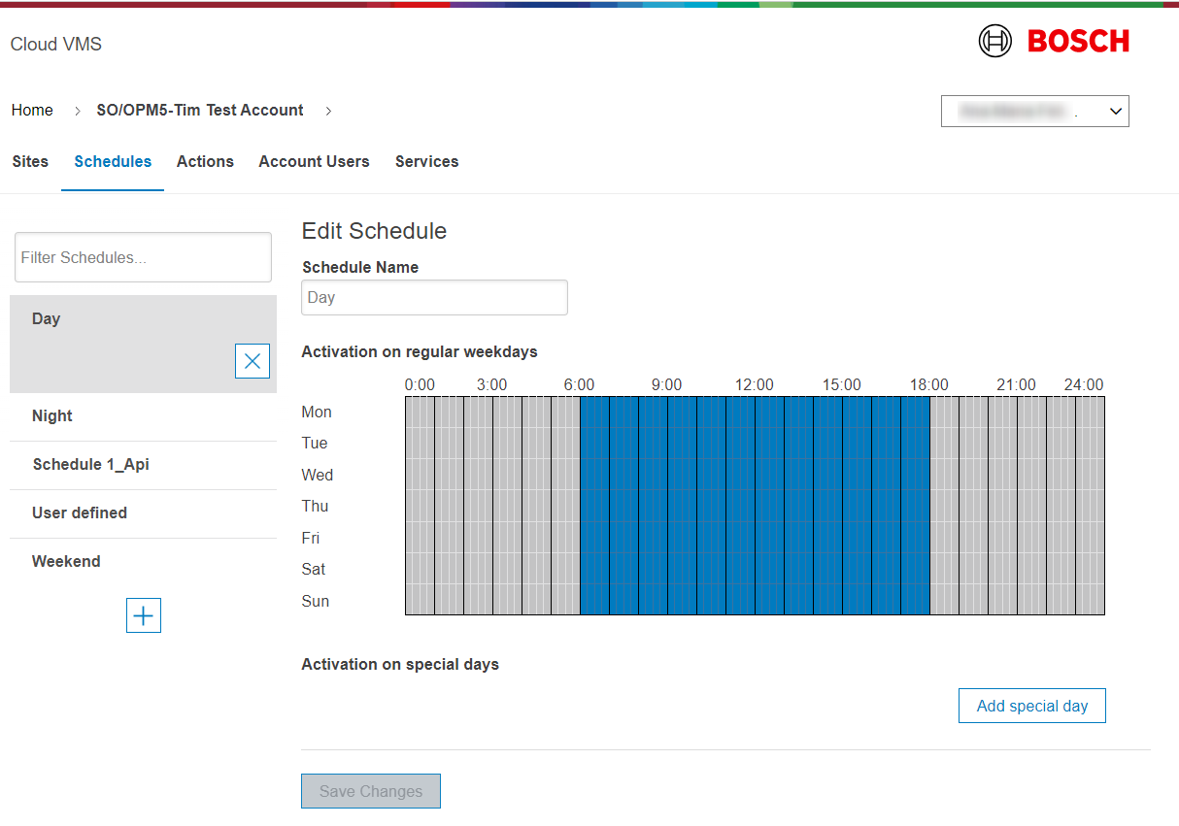The image size is (1179, 826).
Task: Click the Schedule Name text field
Action: tap(434, 298)
